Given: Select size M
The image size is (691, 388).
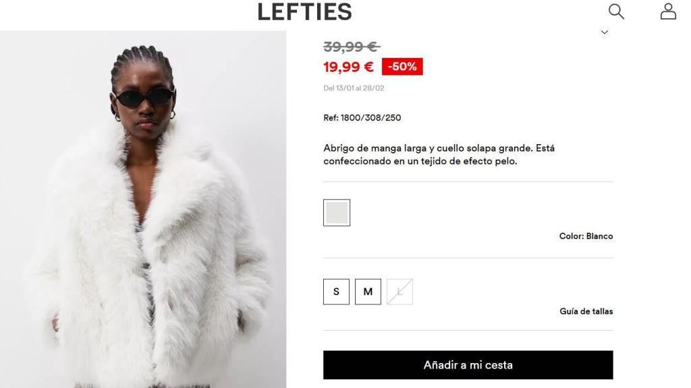Looking at the screenshot, I should pyautogui.click(x=368, y=292).
